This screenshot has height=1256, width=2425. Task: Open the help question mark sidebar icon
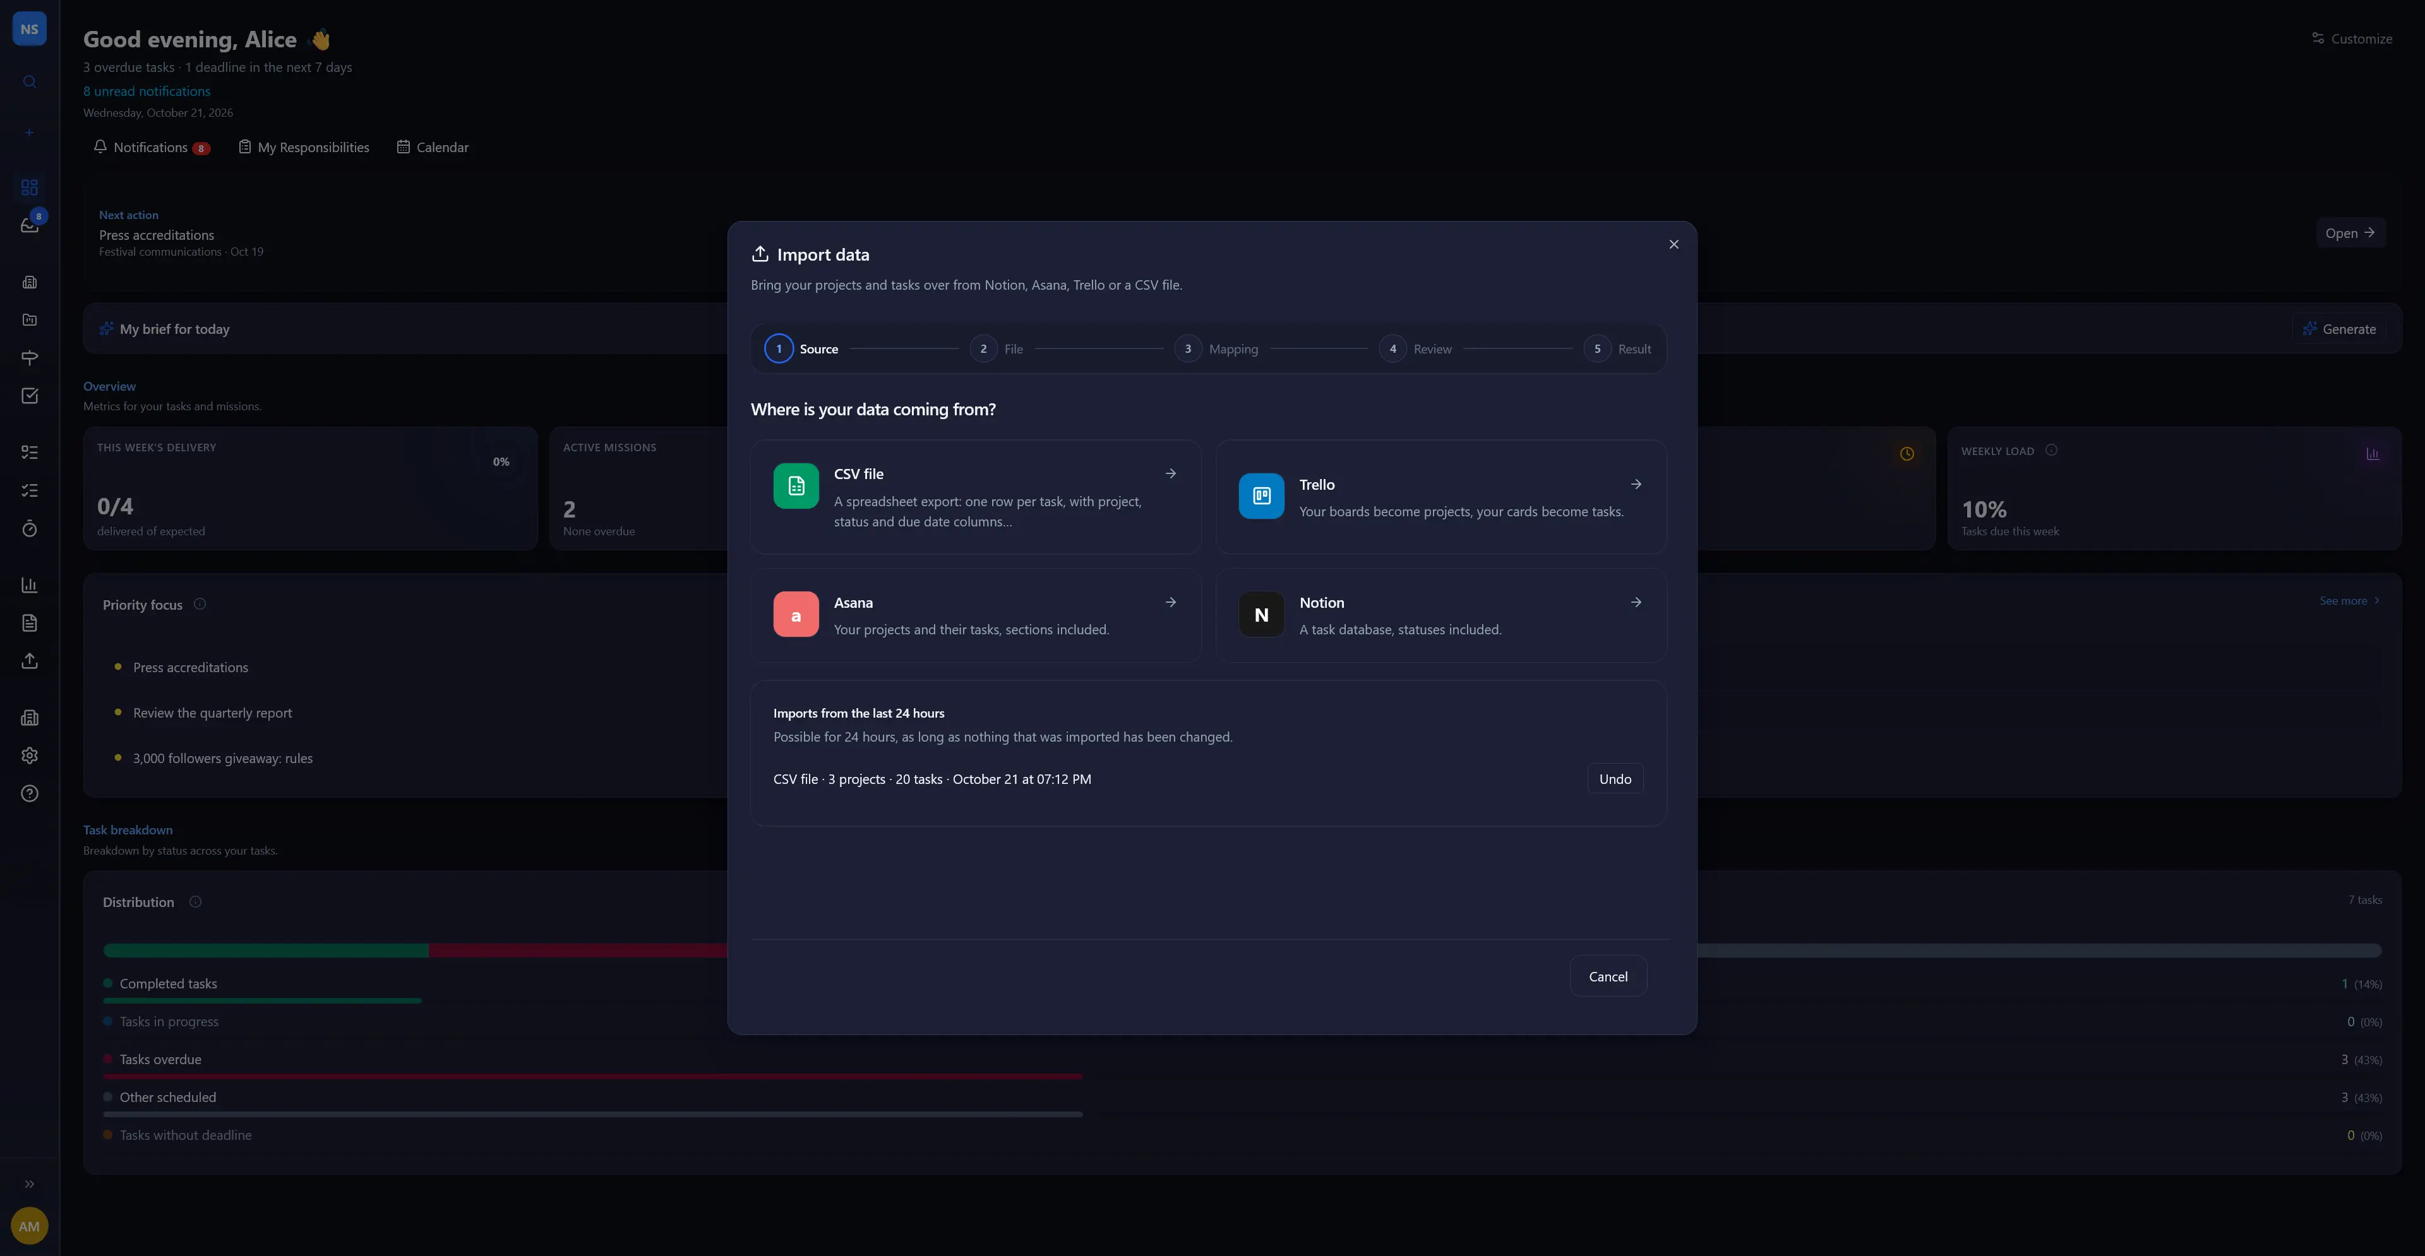(29, 794)
